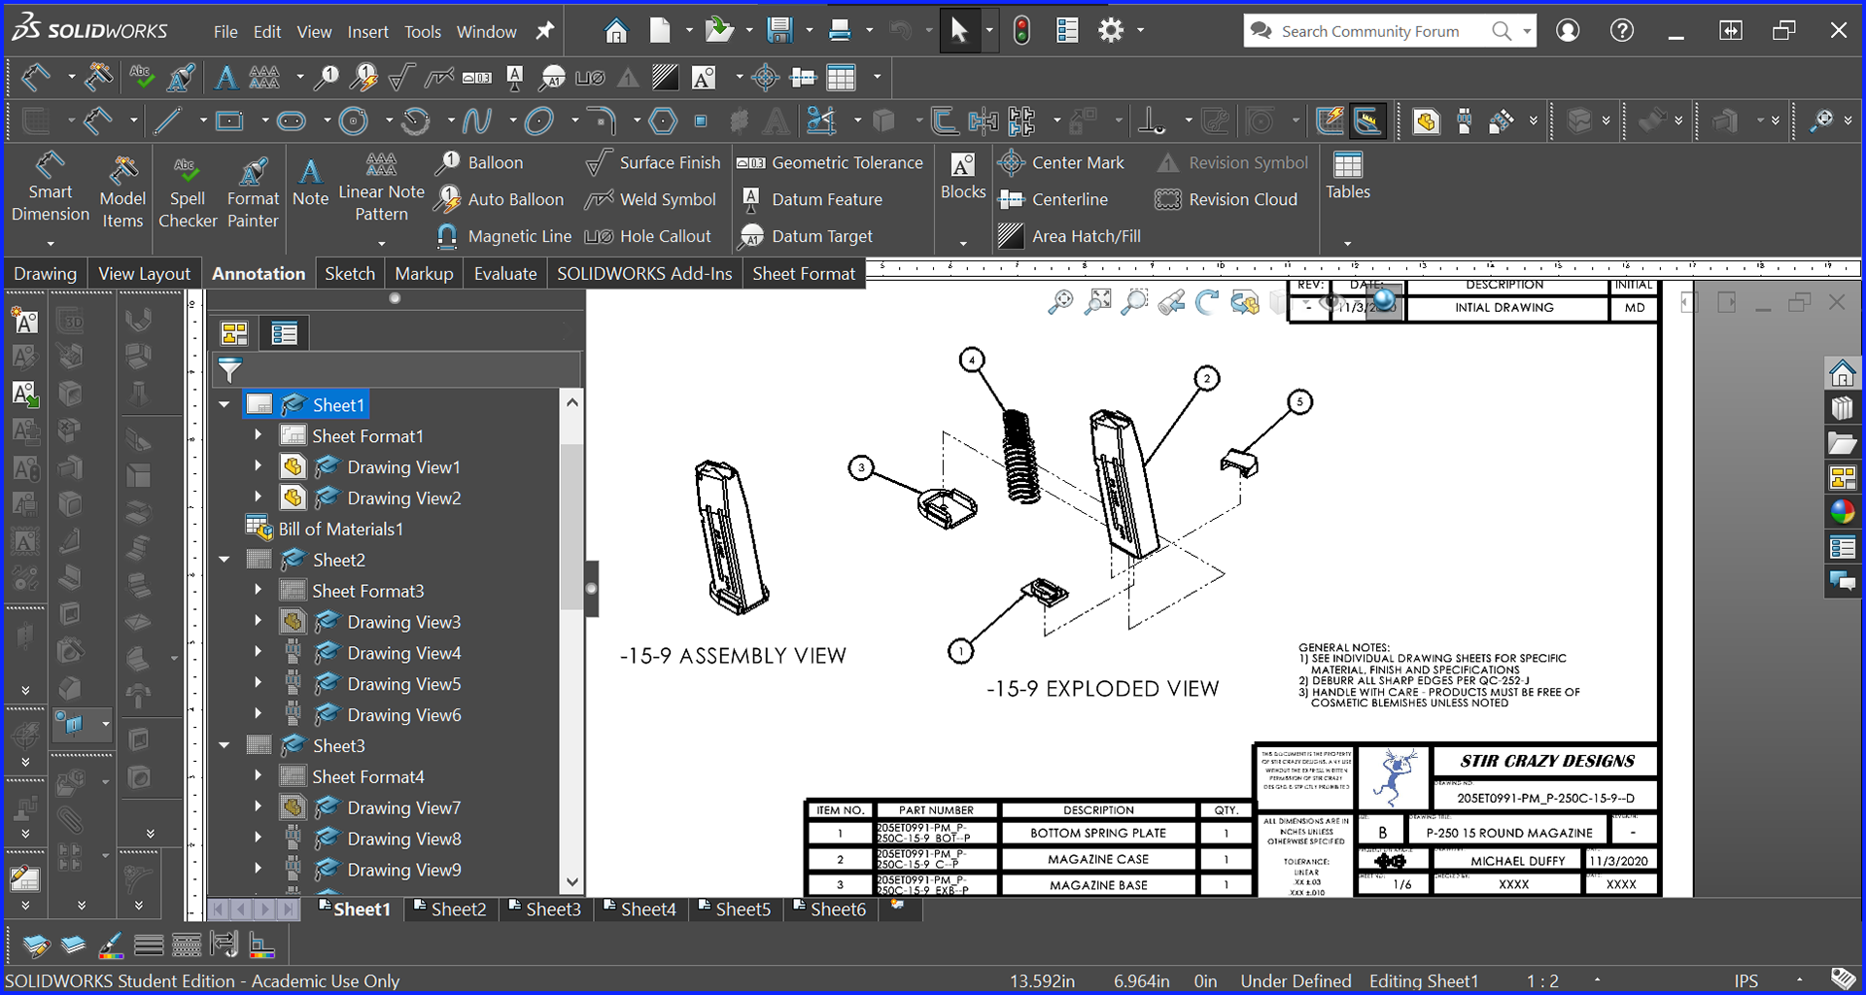Expand Drawing View2 node

point(258,497)
